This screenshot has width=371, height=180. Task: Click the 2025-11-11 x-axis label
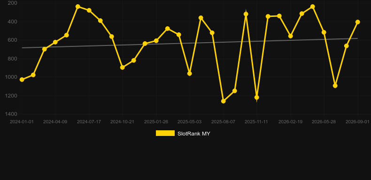click(256, 122)
